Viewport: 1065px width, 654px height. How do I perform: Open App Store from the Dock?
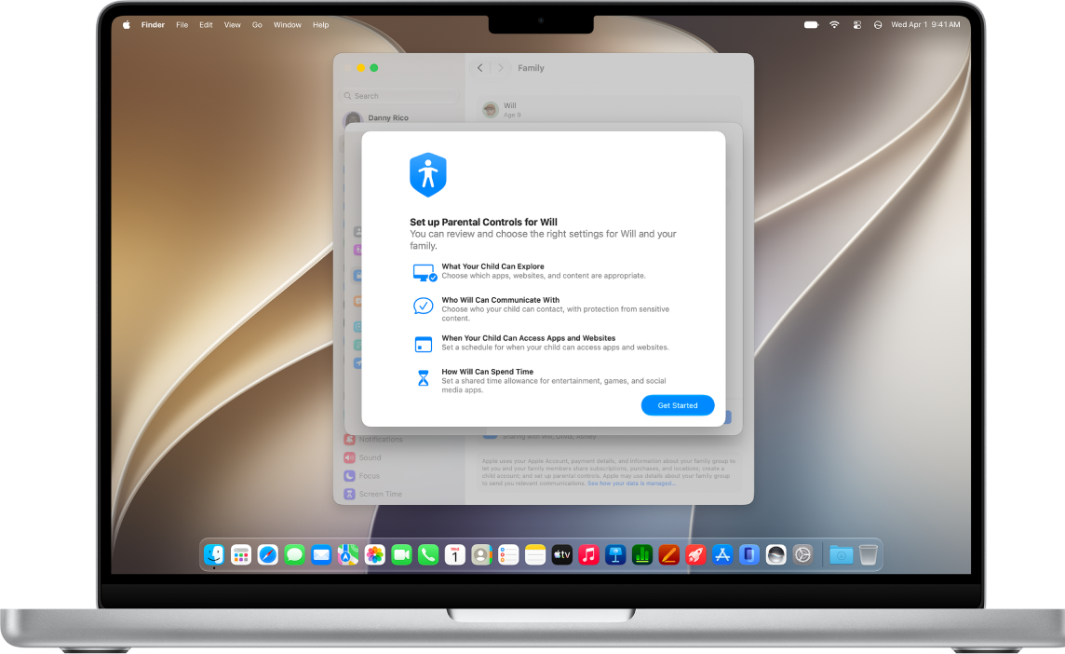click(x=722, y=554)
